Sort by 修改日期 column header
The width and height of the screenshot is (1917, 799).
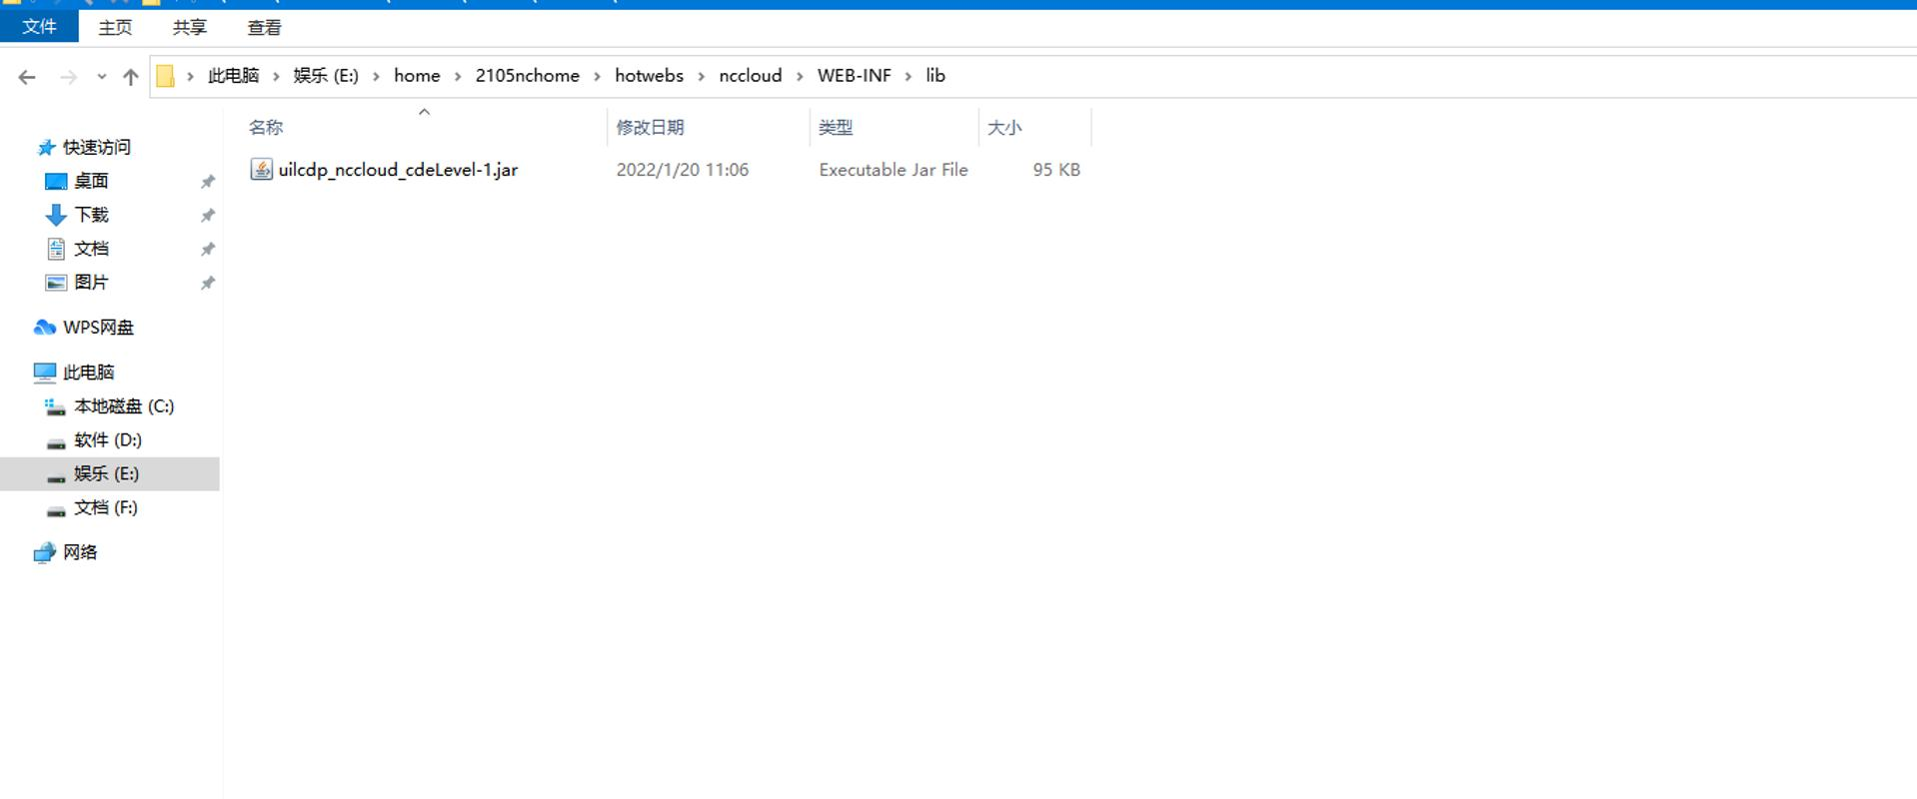tap(650, 128)
